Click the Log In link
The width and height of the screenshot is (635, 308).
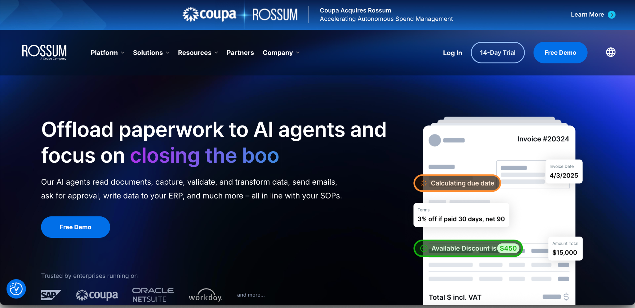tap(452, 53)
